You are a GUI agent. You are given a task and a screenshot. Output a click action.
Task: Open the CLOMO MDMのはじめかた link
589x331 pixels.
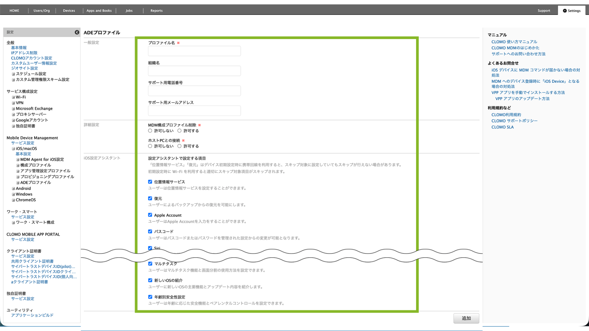pos(515,48)
